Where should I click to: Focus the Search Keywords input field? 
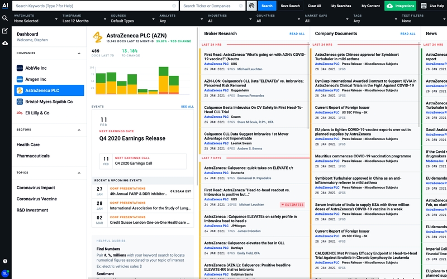point(96,6)
